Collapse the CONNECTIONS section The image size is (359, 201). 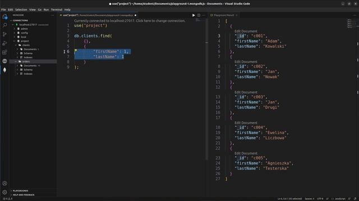coord(11,21)
